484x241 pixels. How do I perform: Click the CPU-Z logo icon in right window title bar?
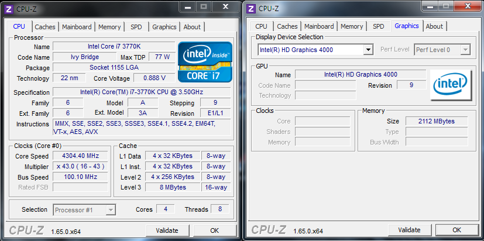click(x=252, y=9)
